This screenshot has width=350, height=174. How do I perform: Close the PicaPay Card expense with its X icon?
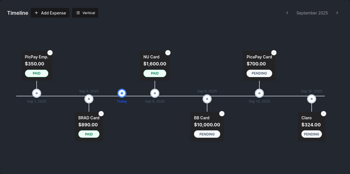pos(274,52)
